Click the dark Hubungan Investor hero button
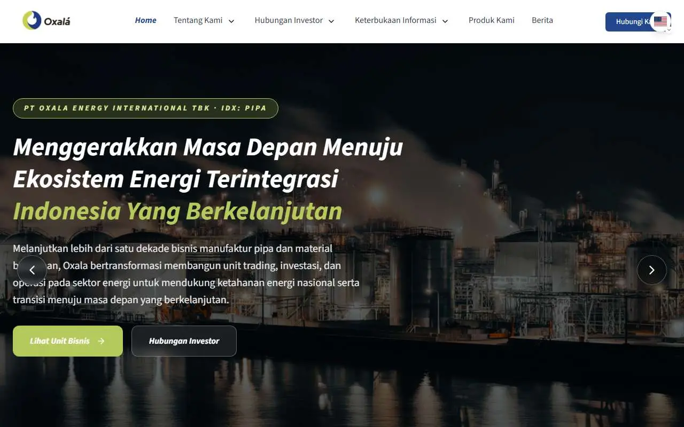Viewport: 684px width, 427px height. click(184, 341)
